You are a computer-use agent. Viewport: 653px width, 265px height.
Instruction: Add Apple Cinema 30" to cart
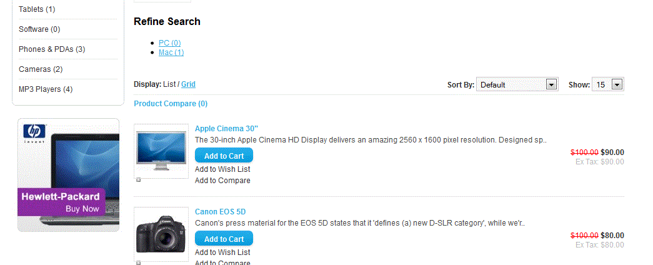click(x=224, y=156)
